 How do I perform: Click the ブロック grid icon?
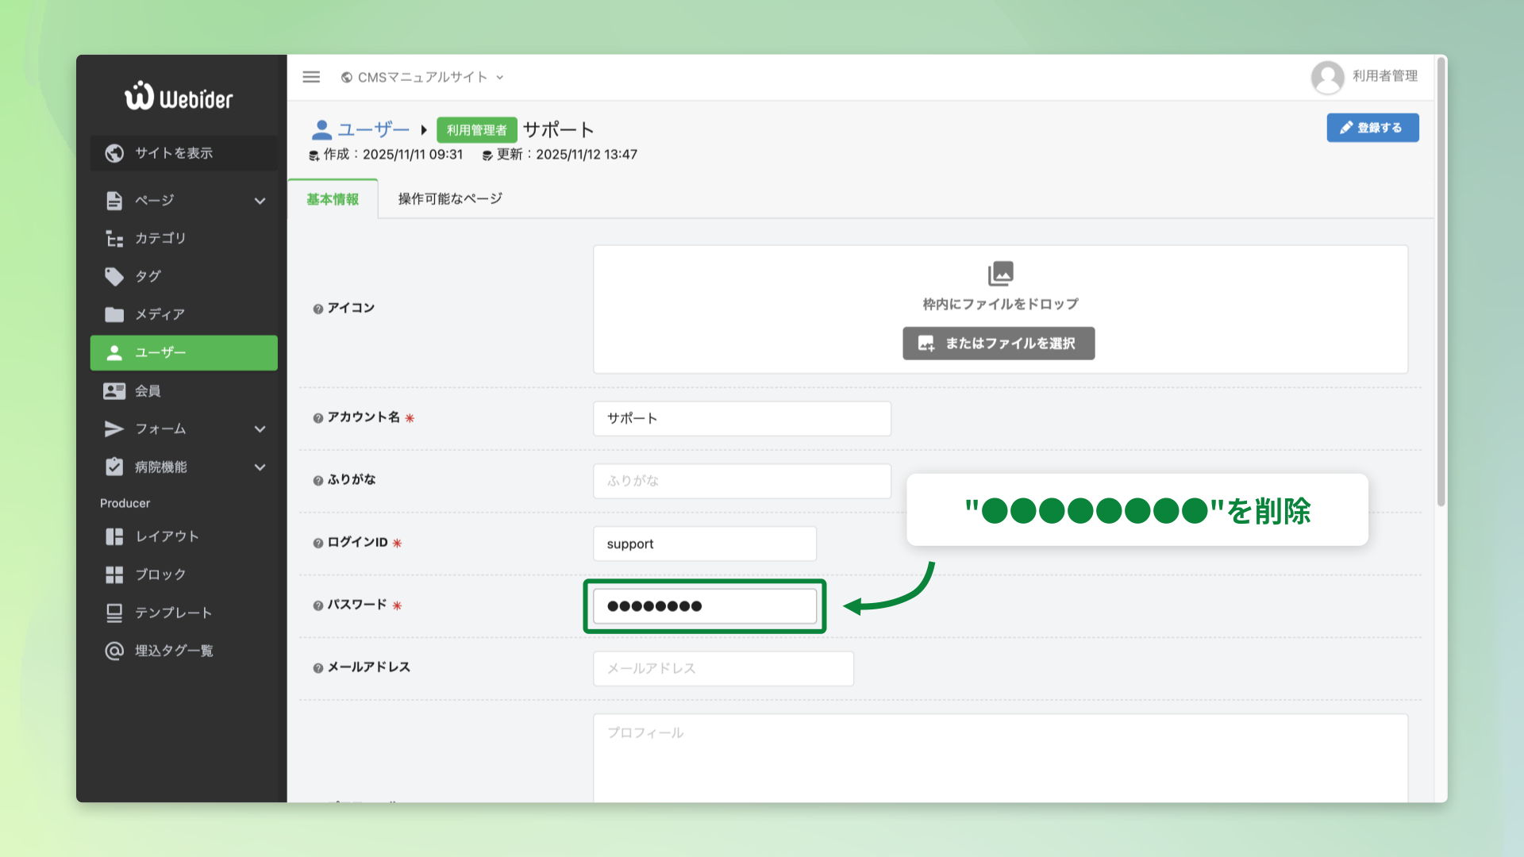point(114,575)
